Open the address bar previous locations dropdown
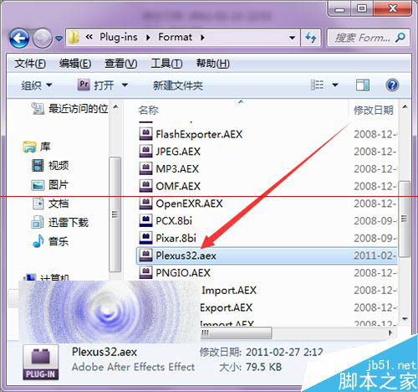The image size is (418, 392). [x=292, y=38]
